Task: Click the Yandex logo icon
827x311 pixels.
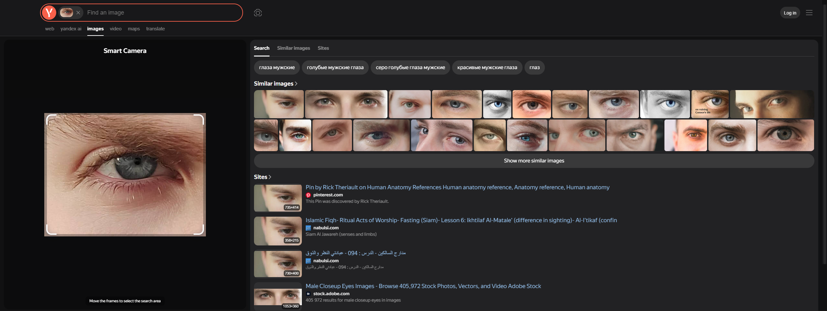Action: pos(49,13)
